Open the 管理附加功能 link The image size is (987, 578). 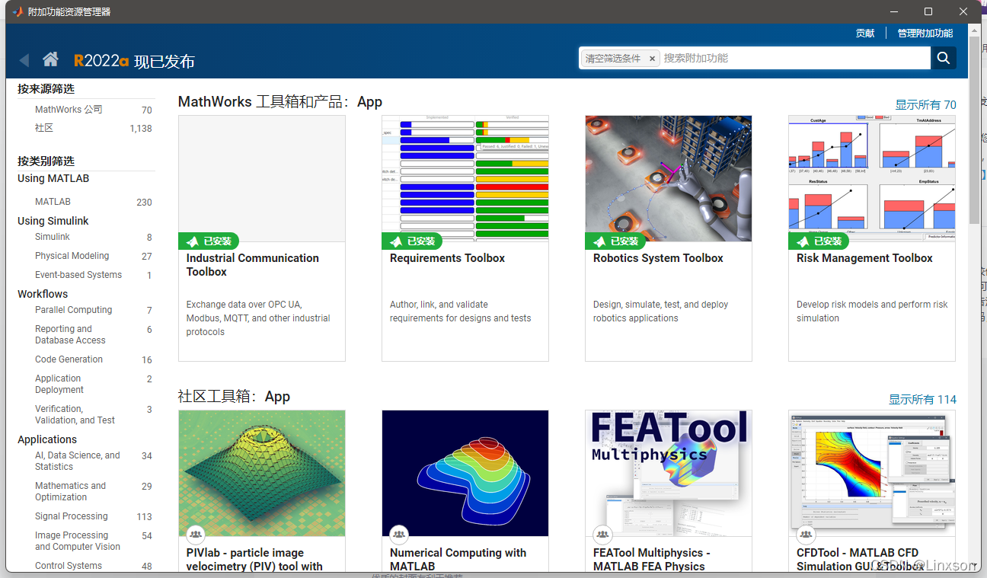coord(925,34)
